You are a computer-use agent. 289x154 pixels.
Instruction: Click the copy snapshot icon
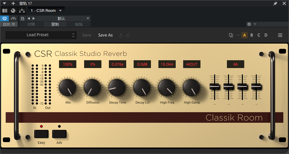click(231, 35)
